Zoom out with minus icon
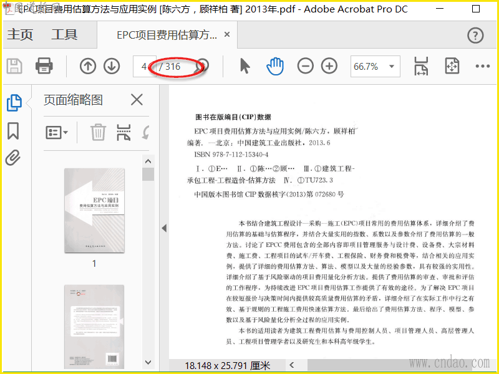Viewport: 499px width, 374px height. [x=305, y=66]
